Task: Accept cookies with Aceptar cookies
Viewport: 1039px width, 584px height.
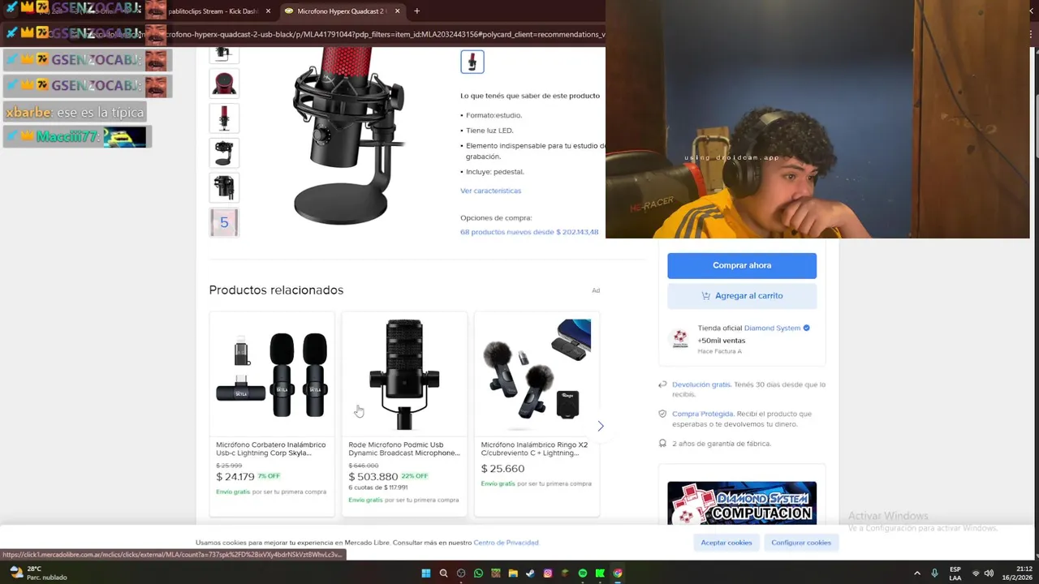Action: 726,543
